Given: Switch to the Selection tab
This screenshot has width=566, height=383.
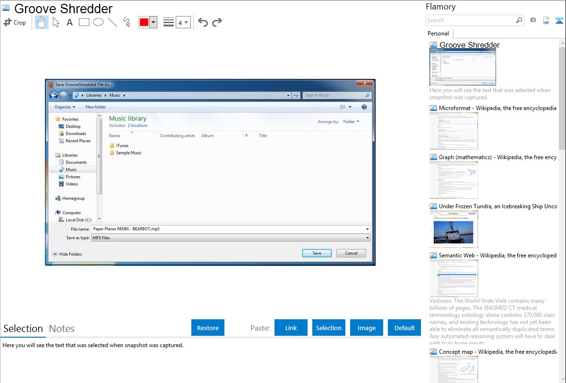Looking at the screenshot, I should coord(23,329).
